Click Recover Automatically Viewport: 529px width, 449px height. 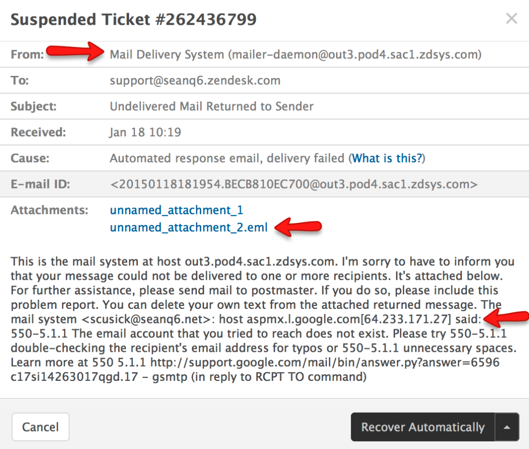click(423, 427)
